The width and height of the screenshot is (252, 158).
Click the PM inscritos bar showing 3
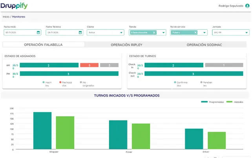tap(69, 74)
